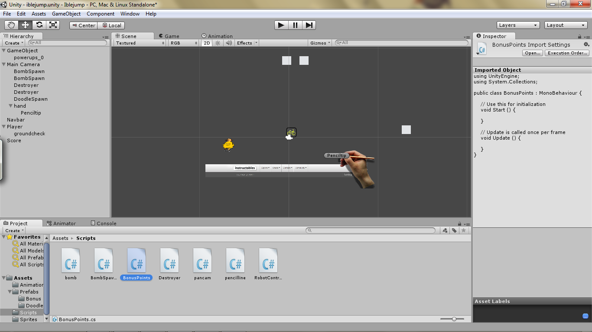Image resolution: width=592 pixels, height=332 pixels.
Task: Toggle scene audio in Scene toolbar
Action: (228, 43)
